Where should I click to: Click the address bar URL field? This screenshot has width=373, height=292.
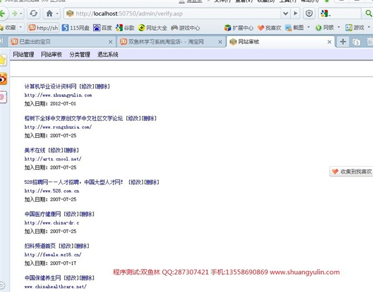(x=173, y=13)
